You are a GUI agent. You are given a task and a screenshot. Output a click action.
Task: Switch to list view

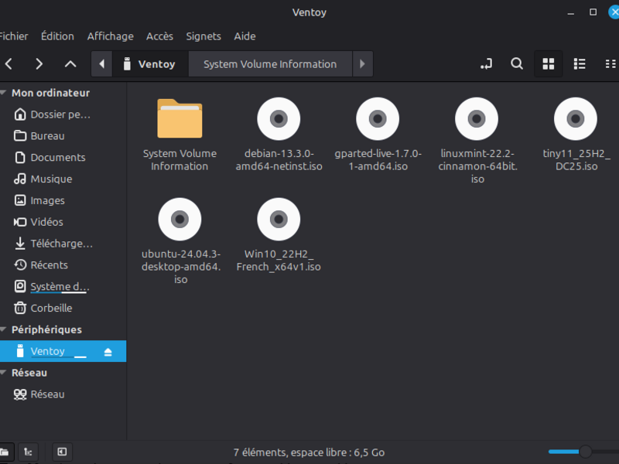click(x=580, y=64)
